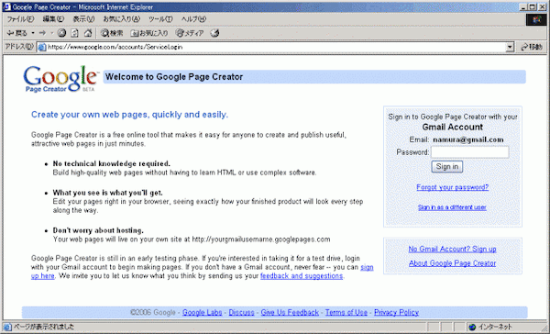Click the Google Page Creator logo
The width and height of the screenshot is (550, 334).
tap(60, 79)
